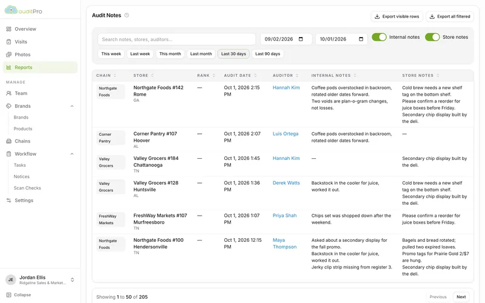Viewport: 485px width, 303px height.
Task: Click Export visible rows button
Action: click(397, 16)
